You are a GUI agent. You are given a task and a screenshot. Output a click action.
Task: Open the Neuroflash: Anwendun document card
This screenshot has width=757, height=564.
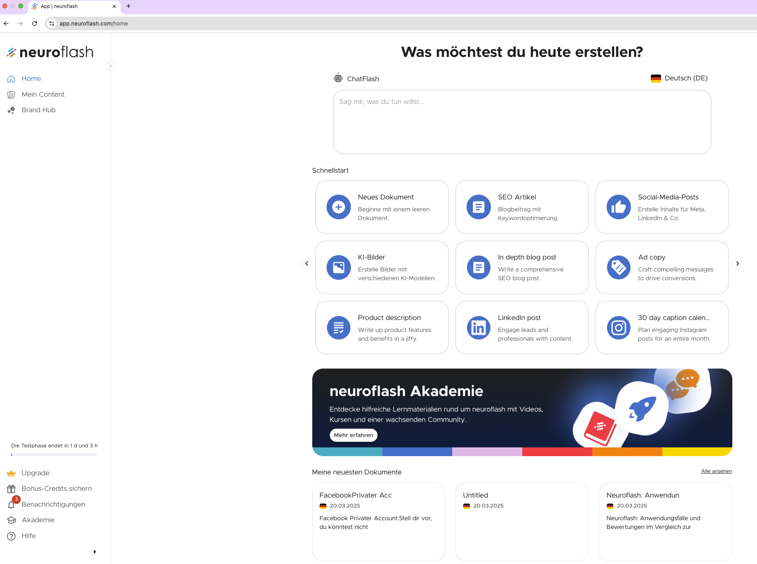[666, 522]
